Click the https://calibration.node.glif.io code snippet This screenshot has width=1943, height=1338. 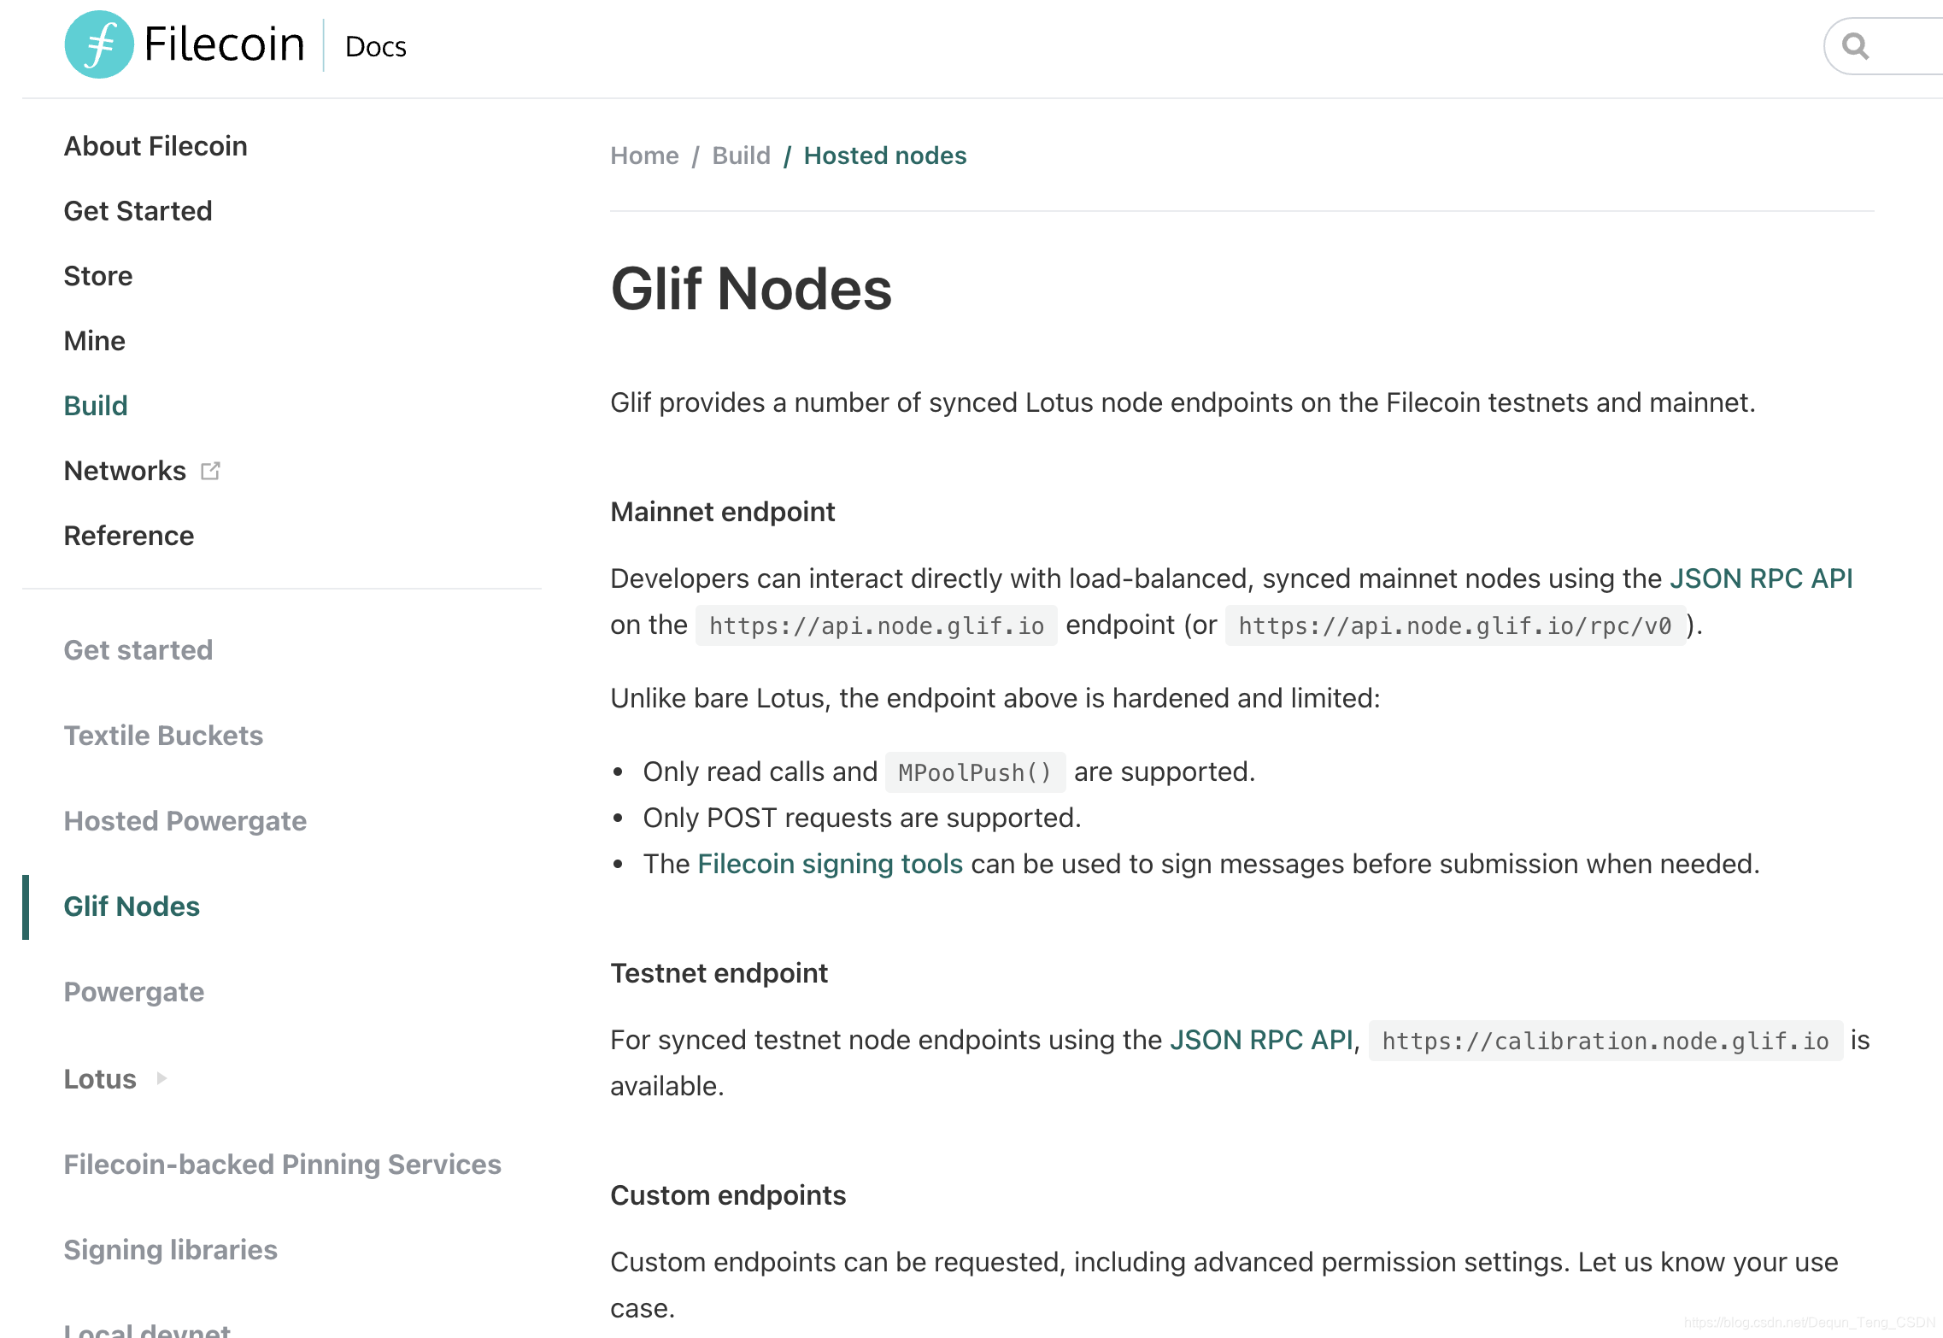tap(1605, 1041)
